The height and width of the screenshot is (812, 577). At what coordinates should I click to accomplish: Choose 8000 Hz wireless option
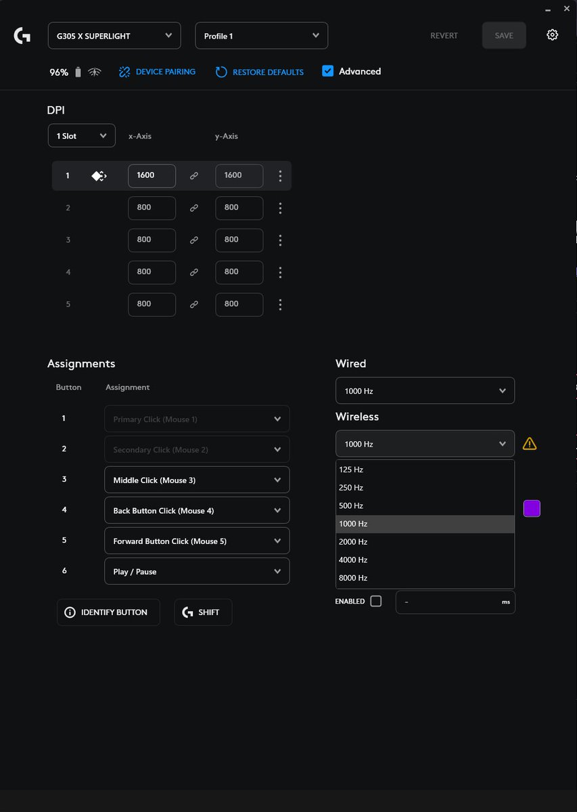point(425,579)
